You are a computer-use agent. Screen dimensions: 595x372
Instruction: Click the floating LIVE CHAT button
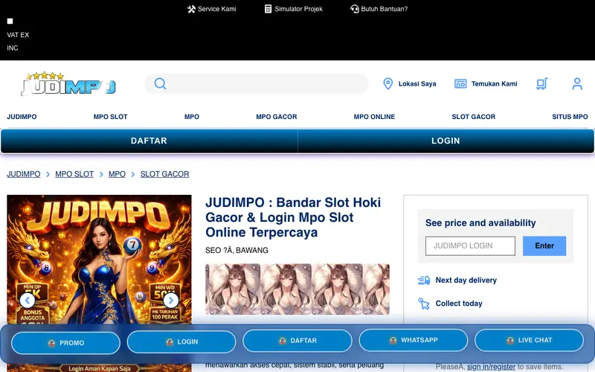click(529, 340)
